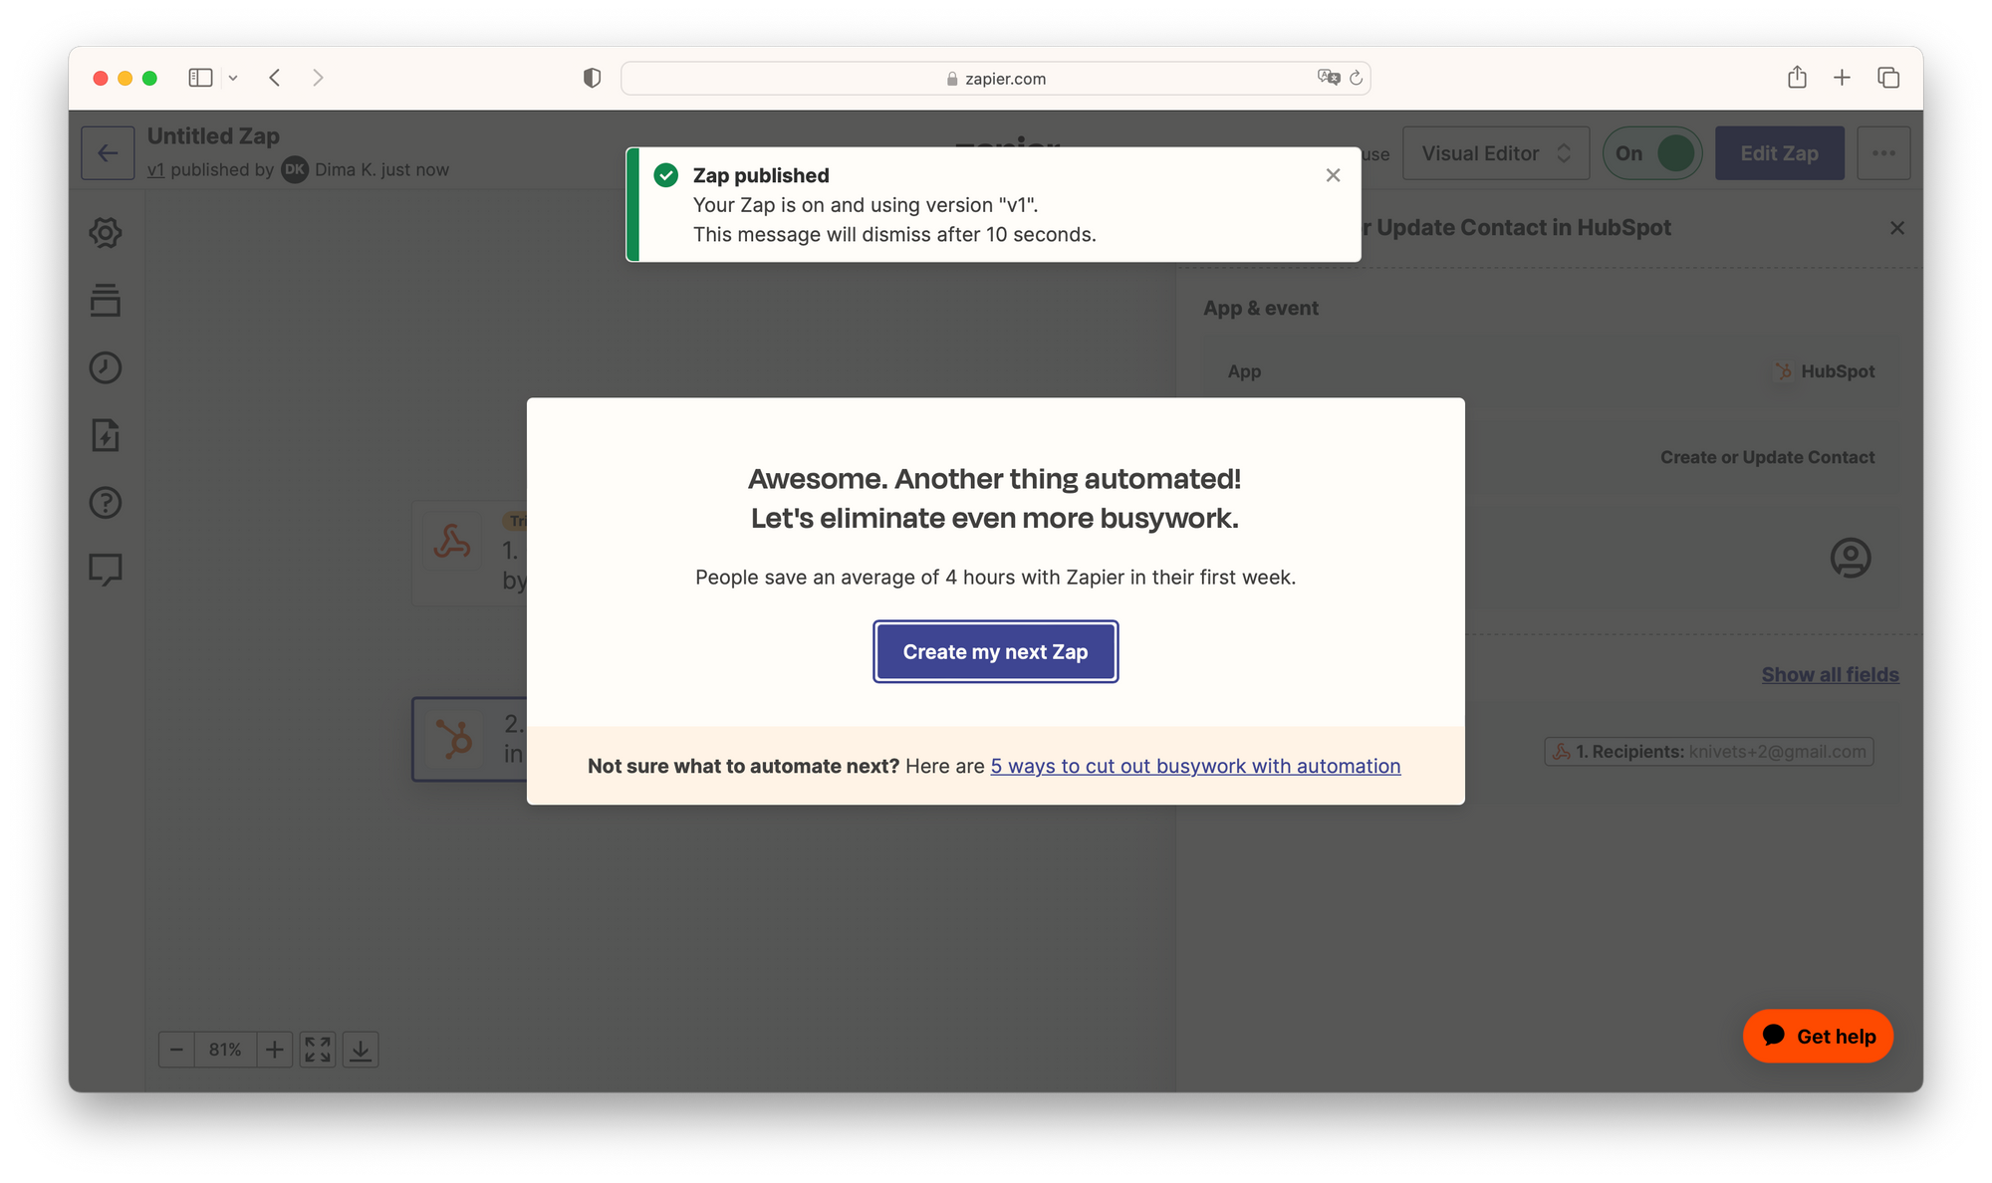Expand Safari sidebar options chevron
Viewport: 1992px width, 1183px height.
233,78
